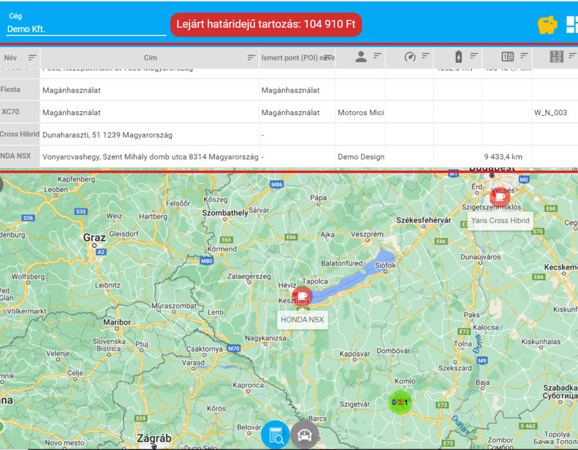The height and width of the screenshot is (450, 578).
Task: Select the Cross Hibrid vehicle row name
Action: (x=19, y=134)
